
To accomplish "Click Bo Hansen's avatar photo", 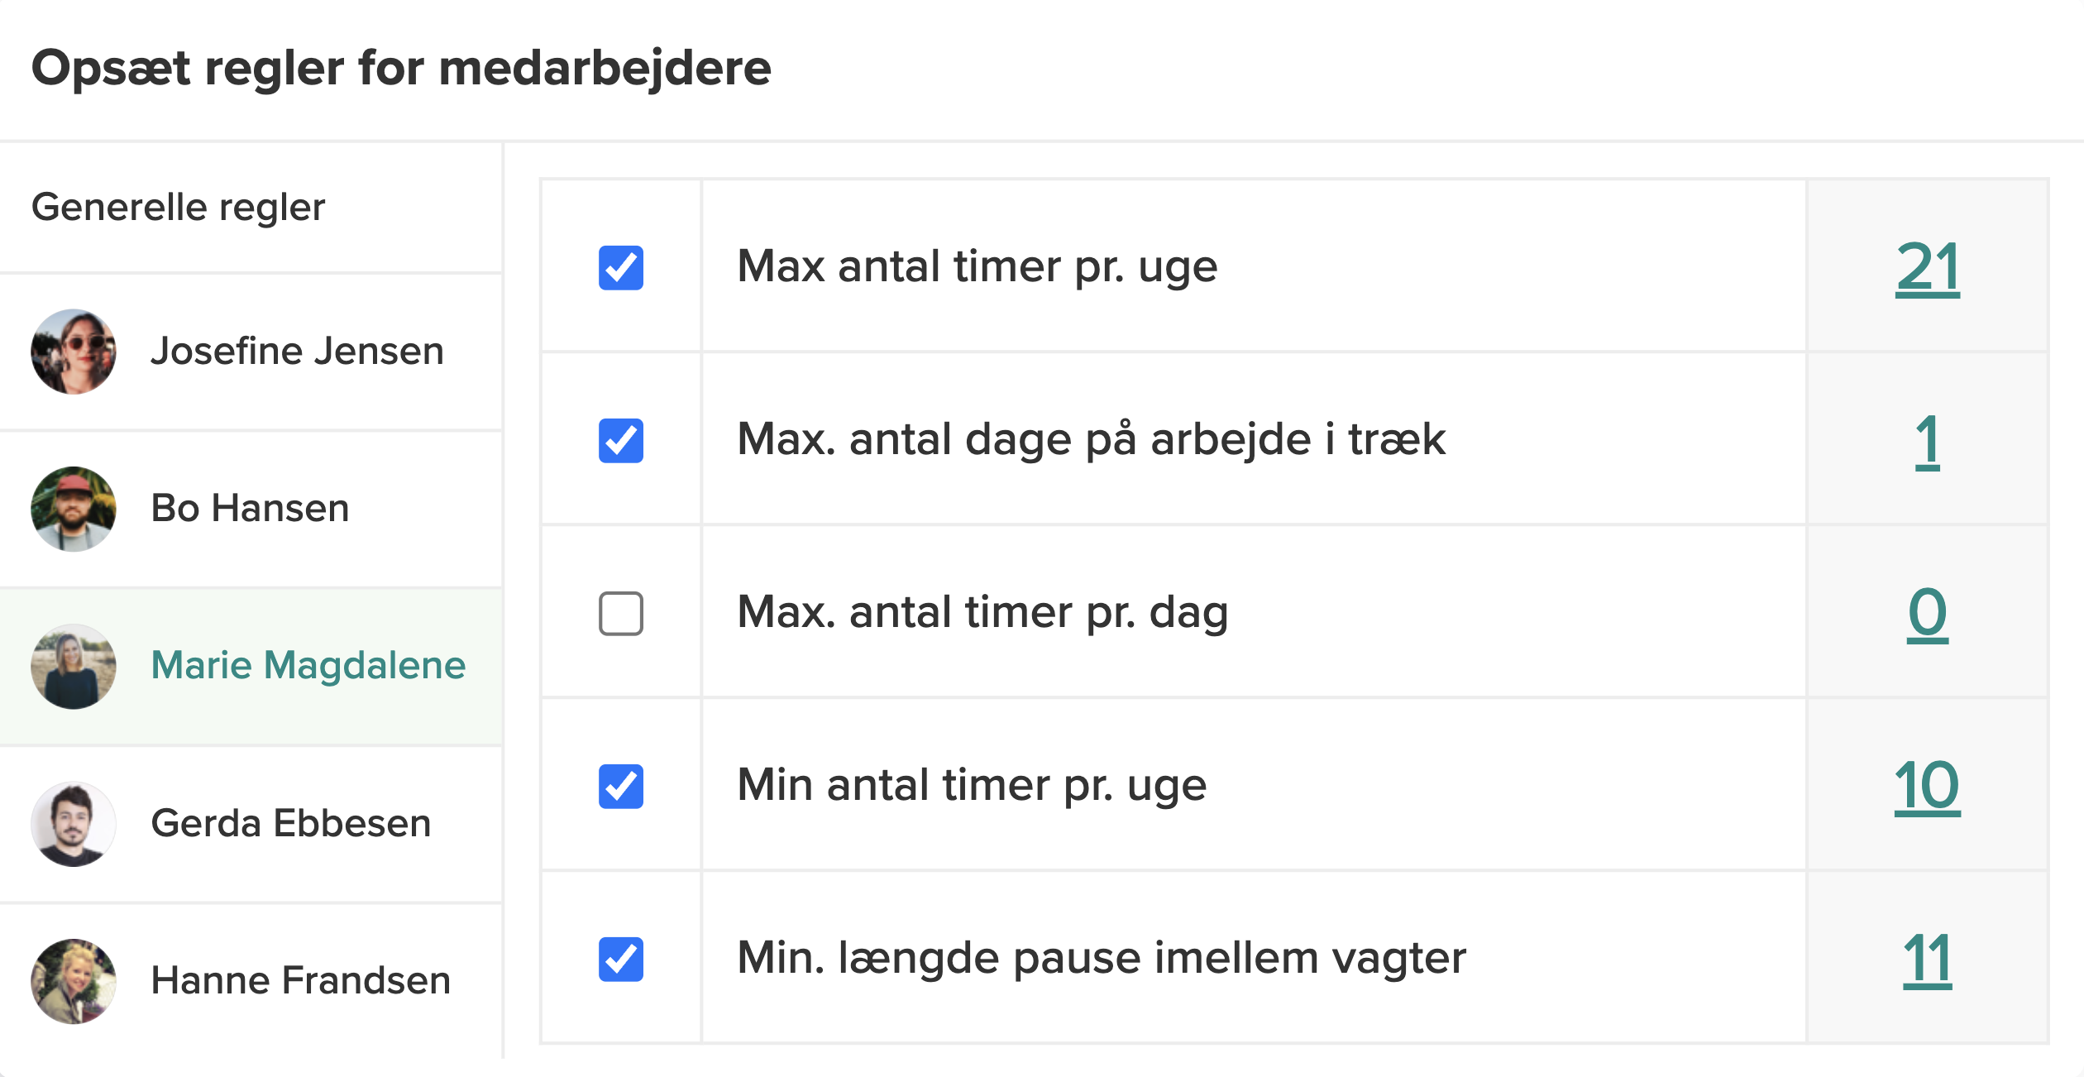I will tap(73, 508).
